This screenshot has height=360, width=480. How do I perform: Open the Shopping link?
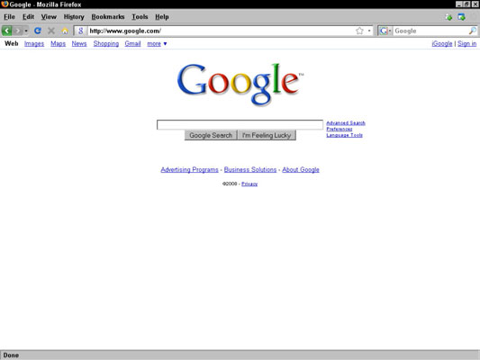pos(106,44)
